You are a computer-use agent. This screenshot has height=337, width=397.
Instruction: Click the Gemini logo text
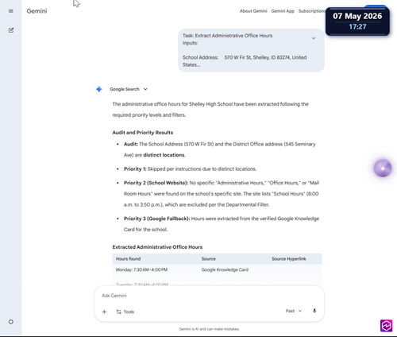point(37,11)
